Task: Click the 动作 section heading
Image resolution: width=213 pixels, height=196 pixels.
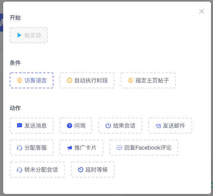Action: (15, 108)
